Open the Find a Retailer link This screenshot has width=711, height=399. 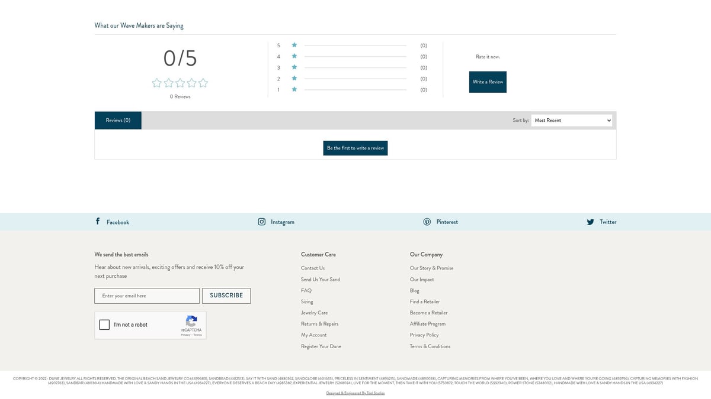pyautogui.click(x=425, y=301)
